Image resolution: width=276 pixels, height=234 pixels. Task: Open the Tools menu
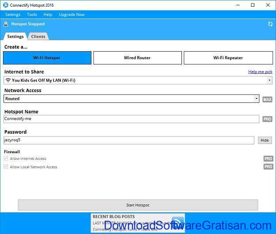[32, 15]
